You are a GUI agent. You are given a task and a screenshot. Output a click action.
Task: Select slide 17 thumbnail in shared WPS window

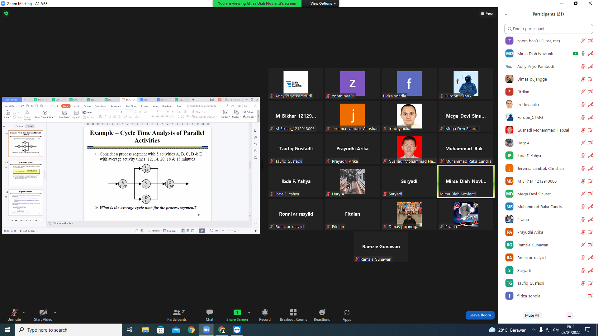(x=26, y=173)
